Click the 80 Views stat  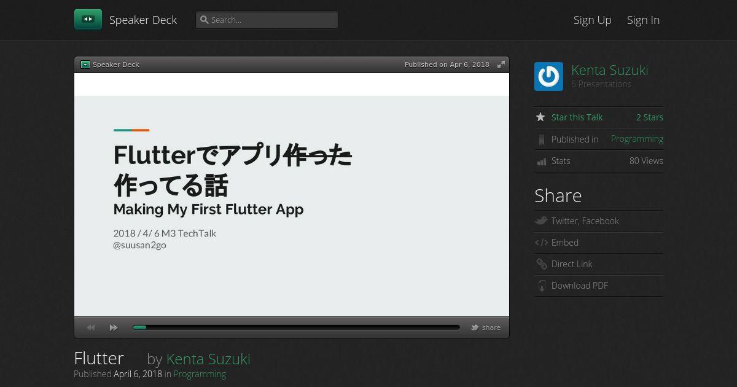[x=646, y=161]
